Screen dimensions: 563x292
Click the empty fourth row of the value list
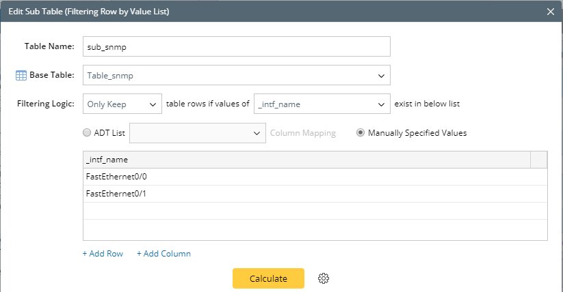(306, 229)
